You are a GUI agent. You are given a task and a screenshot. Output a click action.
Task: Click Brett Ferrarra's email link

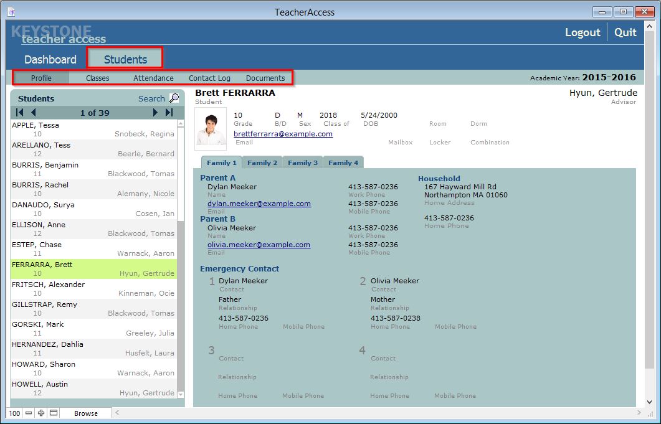tap(283, 134)
